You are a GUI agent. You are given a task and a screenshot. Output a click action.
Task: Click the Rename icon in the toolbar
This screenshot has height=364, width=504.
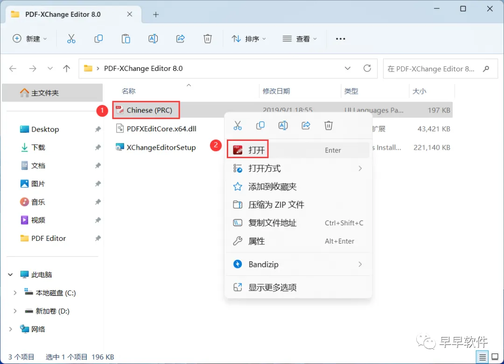tap(153, 39)
